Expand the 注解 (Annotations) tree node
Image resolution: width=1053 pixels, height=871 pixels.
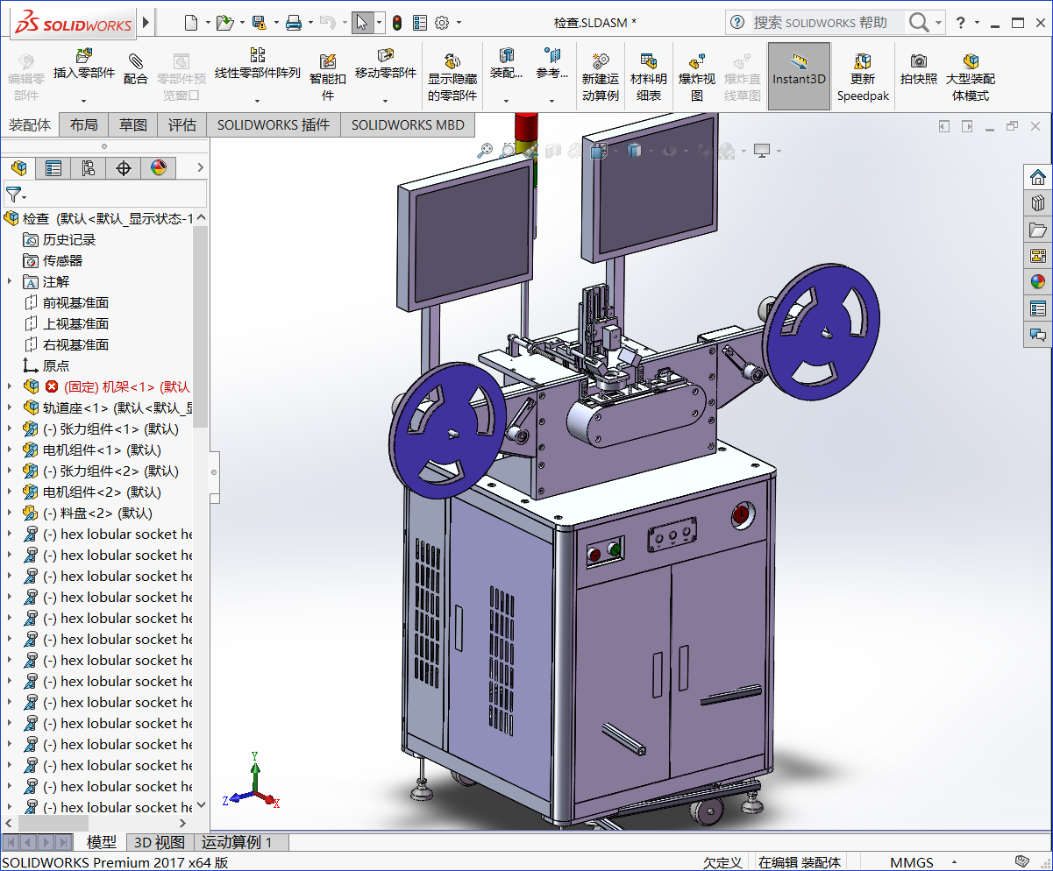tap(10, 281)
